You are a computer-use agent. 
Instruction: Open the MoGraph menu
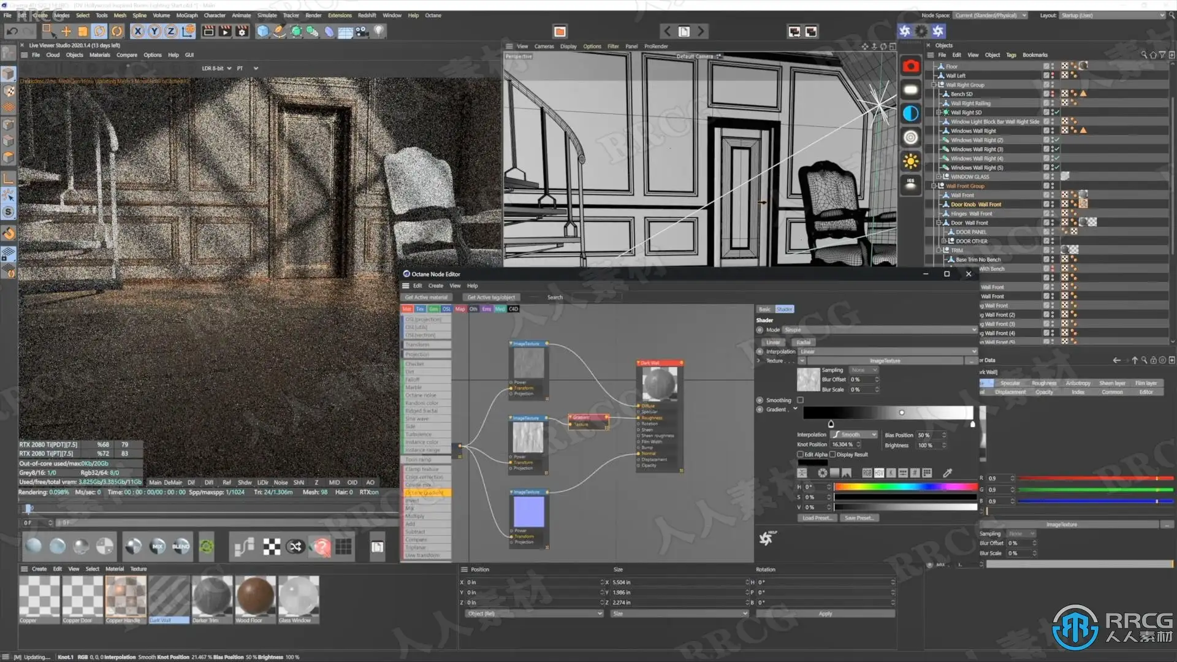(x=186, y=15)
